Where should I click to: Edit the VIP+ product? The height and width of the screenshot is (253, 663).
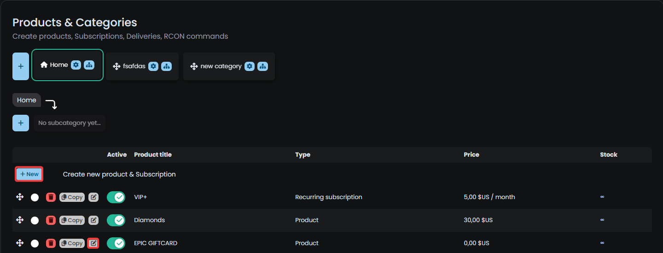pos(93,197)
